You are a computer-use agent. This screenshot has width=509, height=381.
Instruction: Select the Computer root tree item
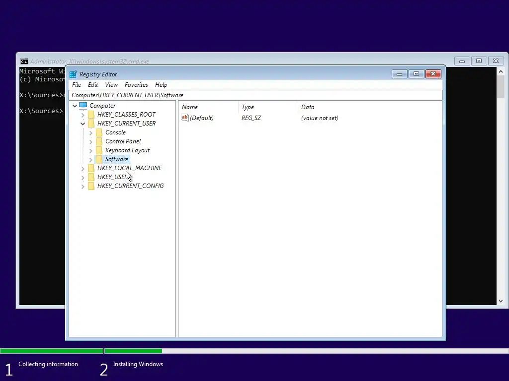[102, 106]
